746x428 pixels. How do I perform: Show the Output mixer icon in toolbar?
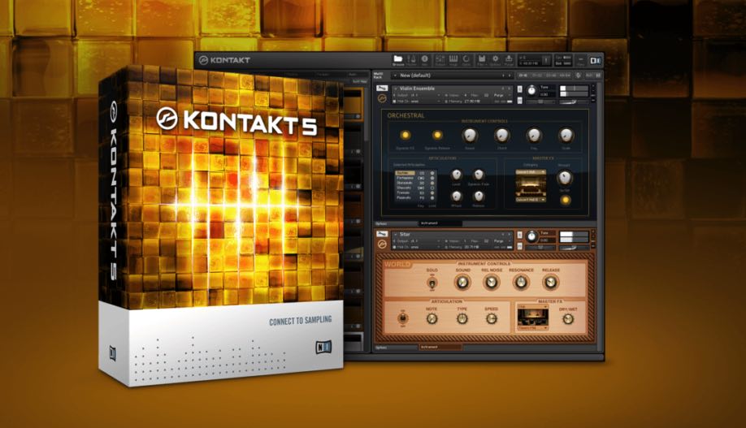coord(440,59)
